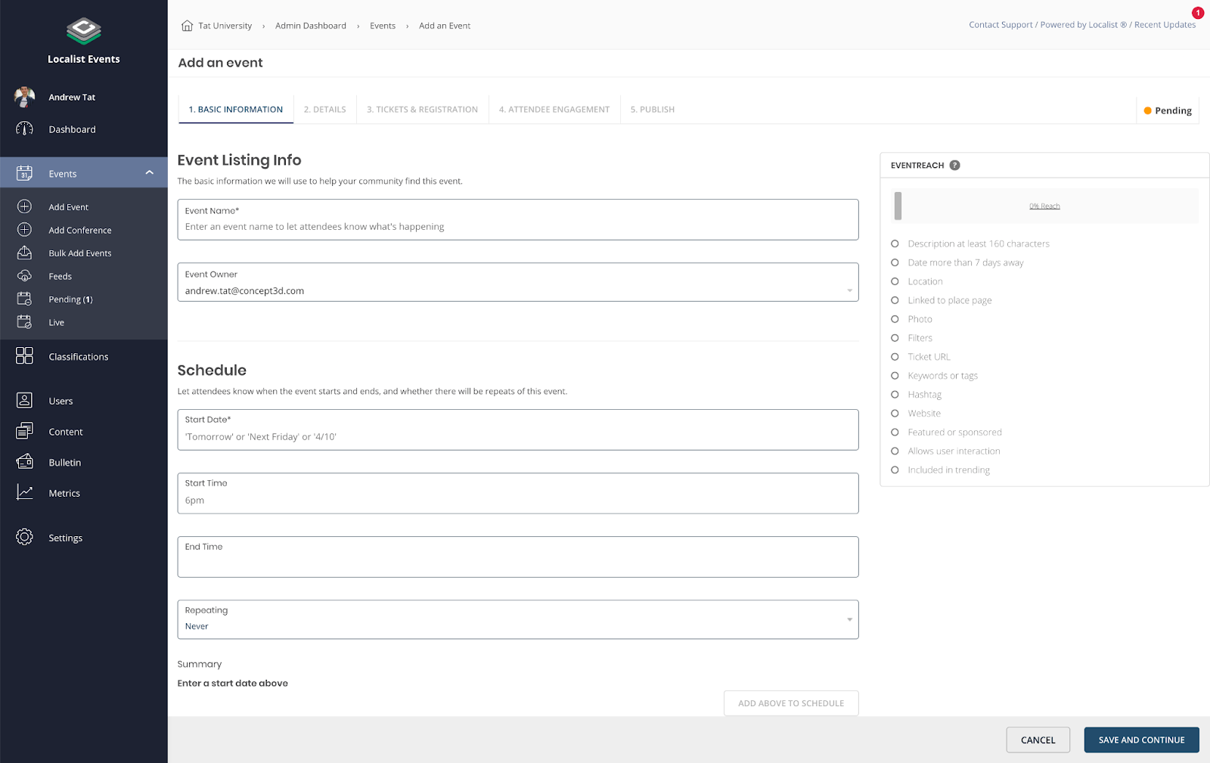This screenshot has height=763, width=1210.
Task: Click the Add Conference plus icon
Action: 24,229
